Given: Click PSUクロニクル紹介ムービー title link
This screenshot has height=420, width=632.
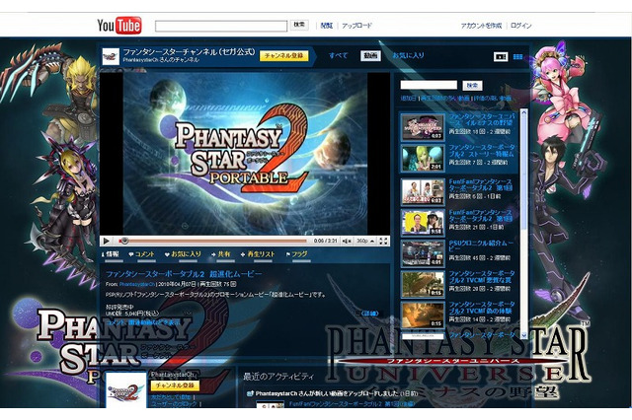Looking at the screenshot, I should 481,245.
